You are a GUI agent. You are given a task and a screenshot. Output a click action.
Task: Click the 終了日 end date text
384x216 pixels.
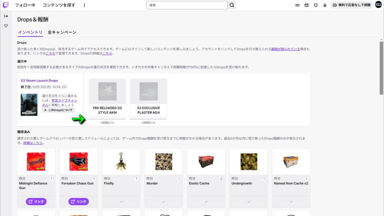(x=44, y=87)
